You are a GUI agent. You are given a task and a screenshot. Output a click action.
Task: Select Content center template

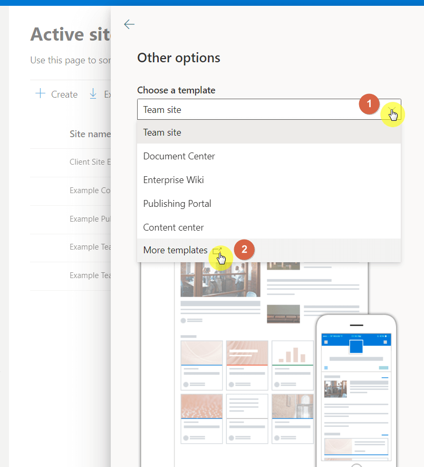click(x=269, y=227)
